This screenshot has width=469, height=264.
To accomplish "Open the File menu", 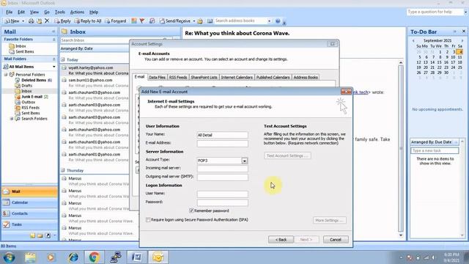I will click(x=10, y=12).
